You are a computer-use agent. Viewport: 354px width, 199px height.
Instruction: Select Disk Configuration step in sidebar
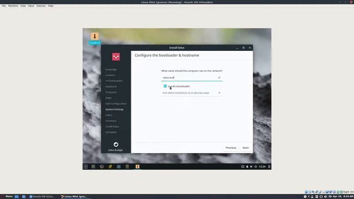tap(116, 104)
